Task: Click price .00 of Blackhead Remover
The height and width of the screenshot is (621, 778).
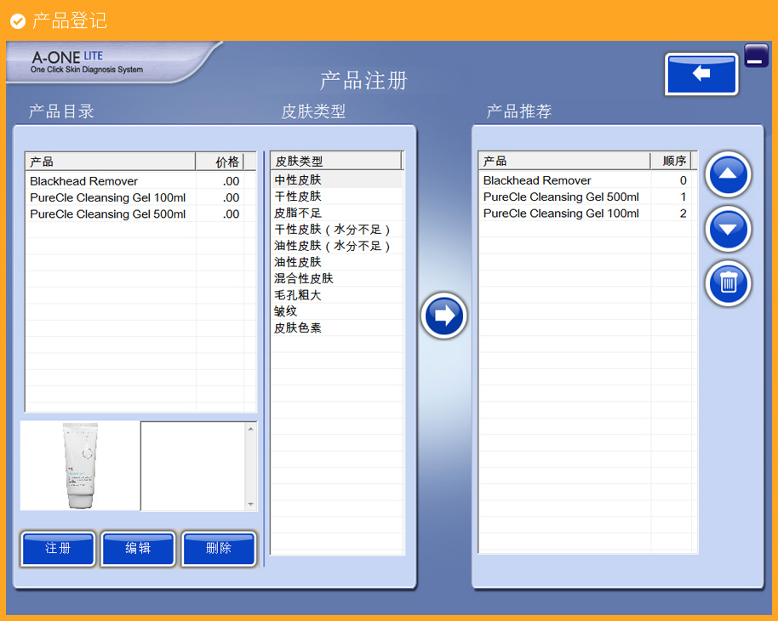Action: 231,181
